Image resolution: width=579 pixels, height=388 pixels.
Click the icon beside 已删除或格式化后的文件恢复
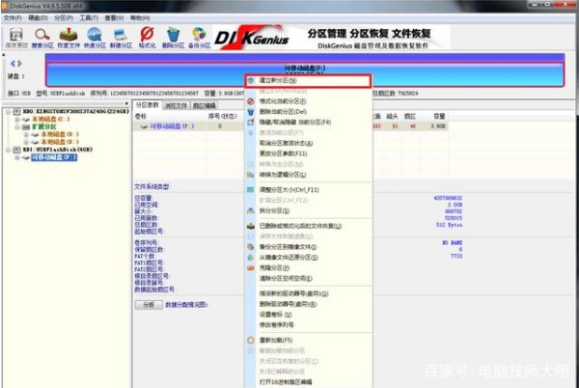point(251,226)
